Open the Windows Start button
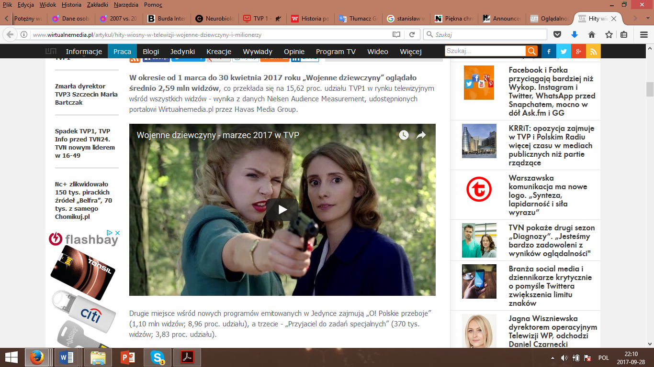The width and height of the screenshot is (654, 367). [11, 357]
